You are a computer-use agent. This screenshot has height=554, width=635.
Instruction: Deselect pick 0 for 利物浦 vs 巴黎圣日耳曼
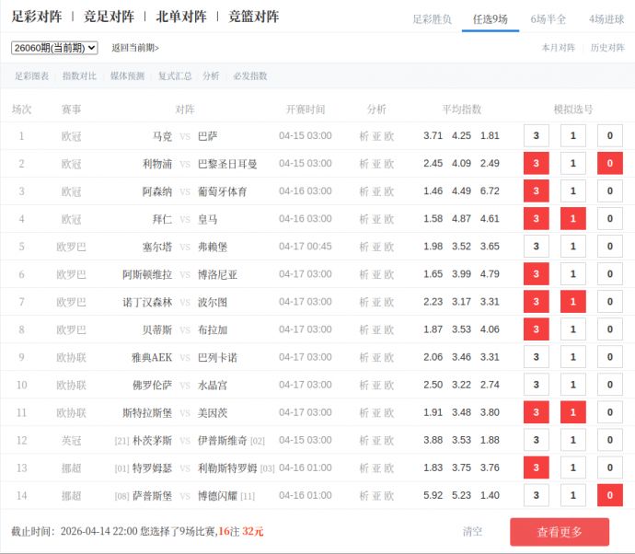[x=609, y=164]
